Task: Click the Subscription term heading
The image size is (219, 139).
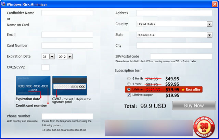Action: point(129,71)
